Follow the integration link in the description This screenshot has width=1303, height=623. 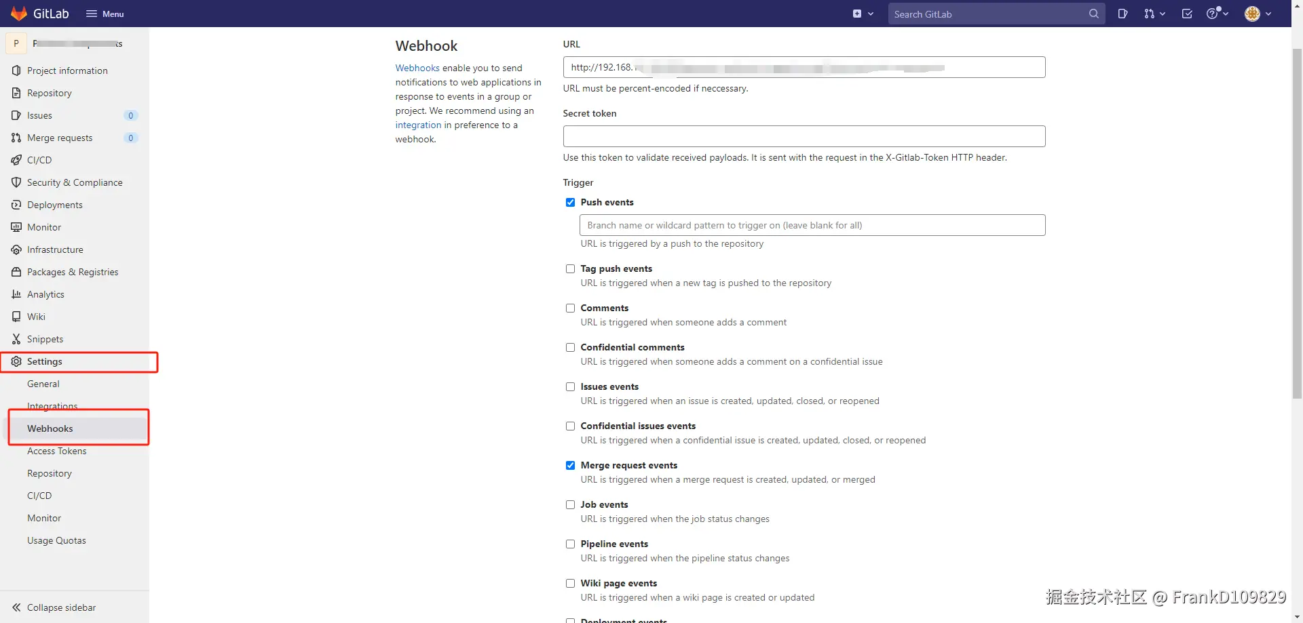coord(418,125)
